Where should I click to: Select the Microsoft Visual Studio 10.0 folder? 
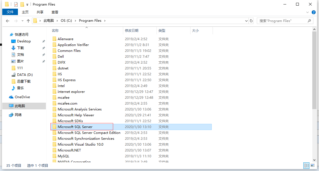point(80,144)
